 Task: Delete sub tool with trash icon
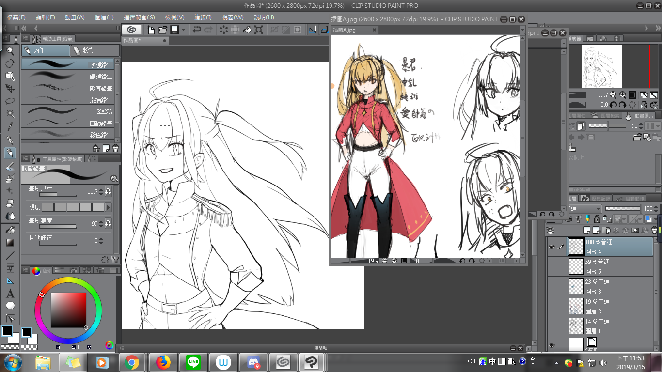(115, 148)
